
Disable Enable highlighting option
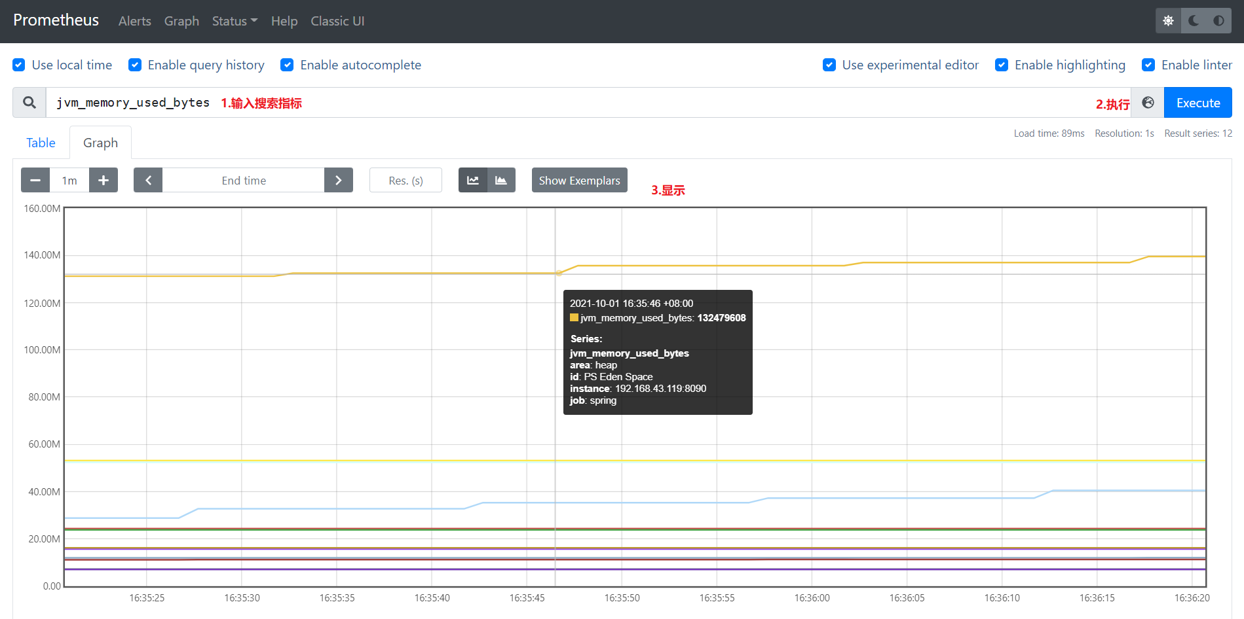[x=1001, y=65]
